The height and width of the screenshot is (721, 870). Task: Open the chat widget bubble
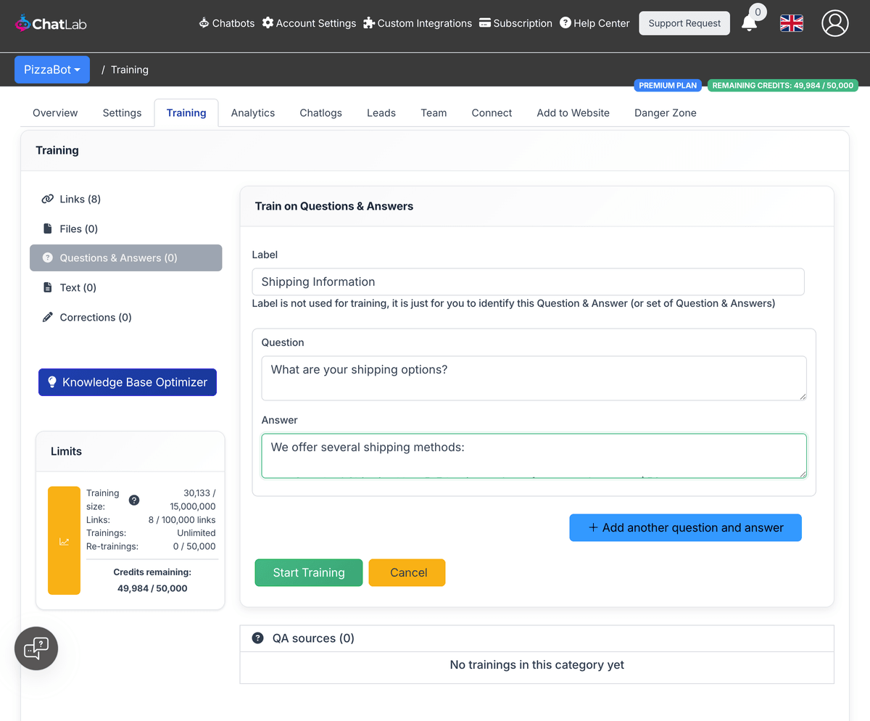36,648
